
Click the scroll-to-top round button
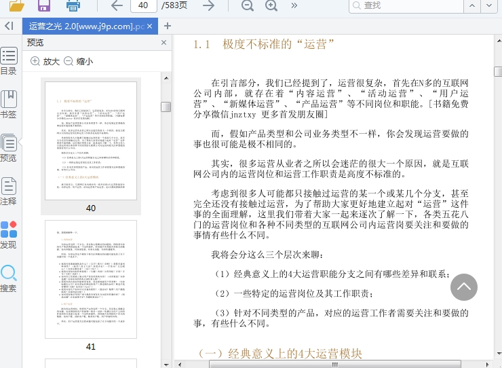[x=464, y=287]
